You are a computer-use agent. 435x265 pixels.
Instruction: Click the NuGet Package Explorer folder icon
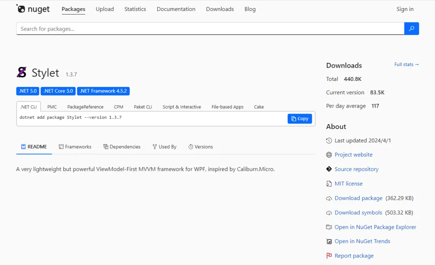coord(329,227)
